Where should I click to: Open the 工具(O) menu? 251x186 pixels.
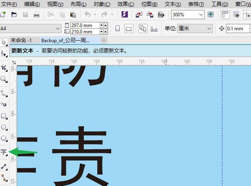(220, 4)
